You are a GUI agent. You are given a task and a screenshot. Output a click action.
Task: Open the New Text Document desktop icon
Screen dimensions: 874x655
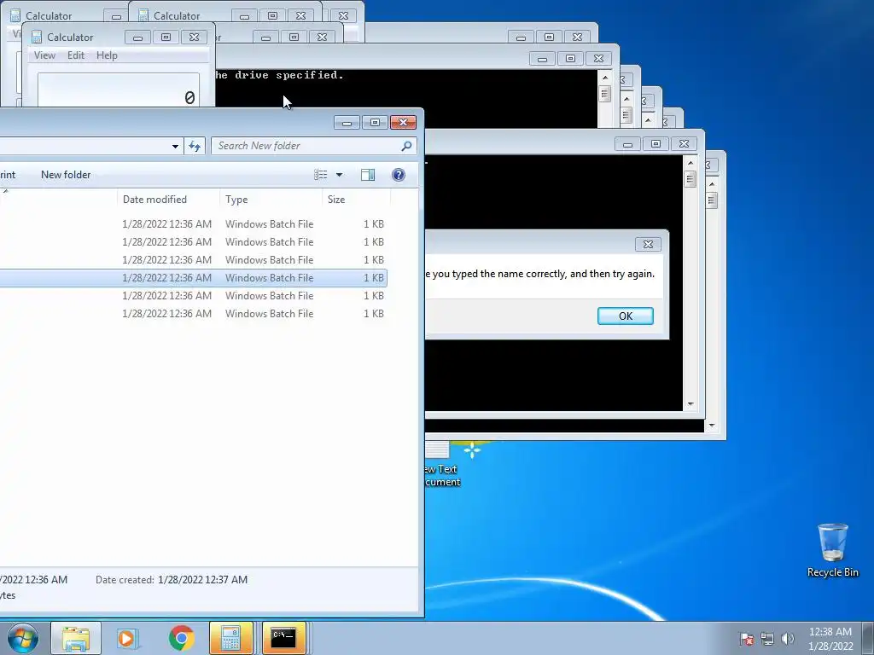click(x=443, y=463)
